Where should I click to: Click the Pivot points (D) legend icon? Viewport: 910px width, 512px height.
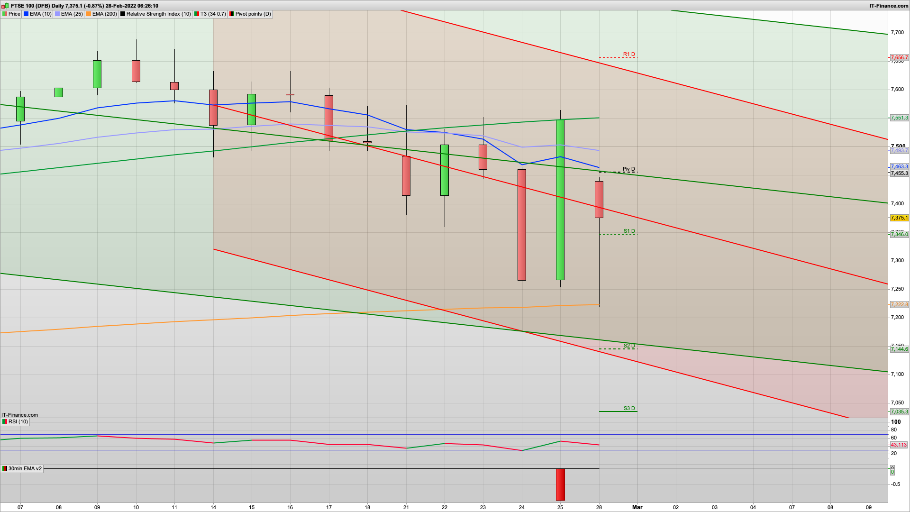click(232, 14)
